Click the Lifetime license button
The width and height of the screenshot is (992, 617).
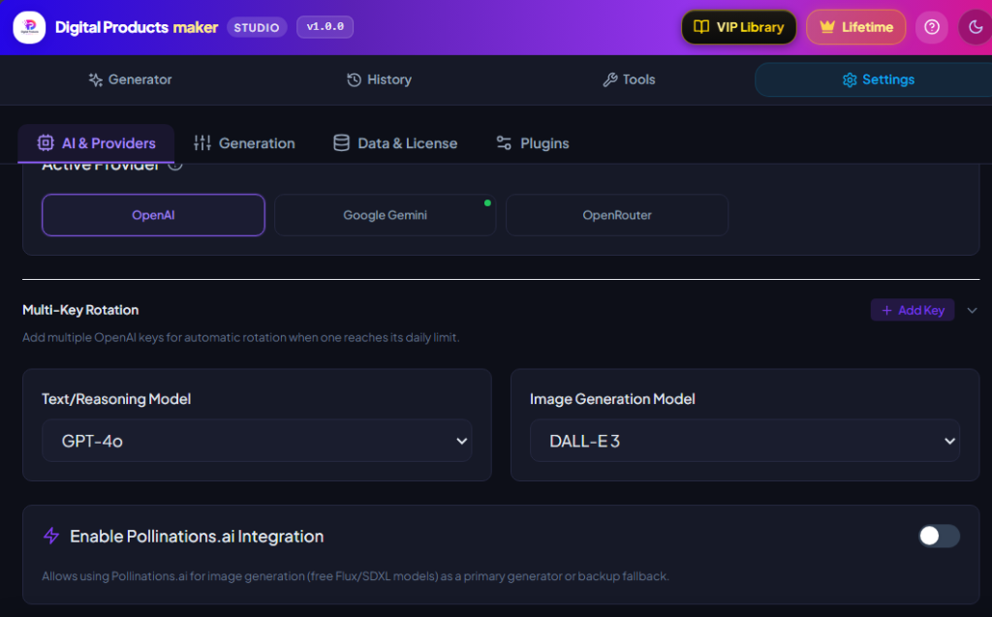pyautogui.click(x=855, y=27)
